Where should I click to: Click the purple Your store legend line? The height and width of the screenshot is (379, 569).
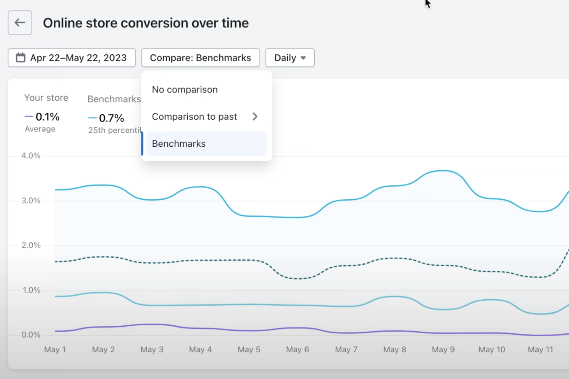[x=29, y=117]
